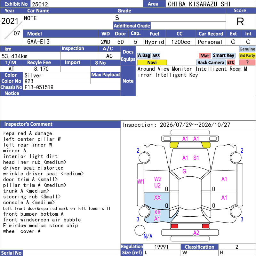The height and width of the screenshot is (256, 256).
Task: Click the Notice header bar
Action: pos(60,93)
